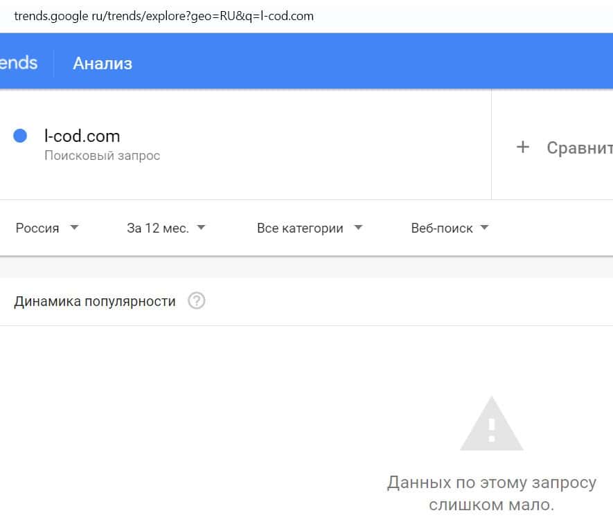613x522 pixels.
Task: Choose search type via Веб-поиск
Action: click(442, 228)
